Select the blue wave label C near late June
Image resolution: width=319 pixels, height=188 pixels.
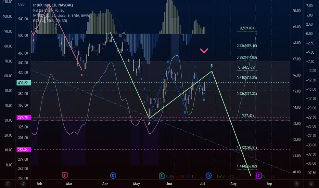click(194, 67)
